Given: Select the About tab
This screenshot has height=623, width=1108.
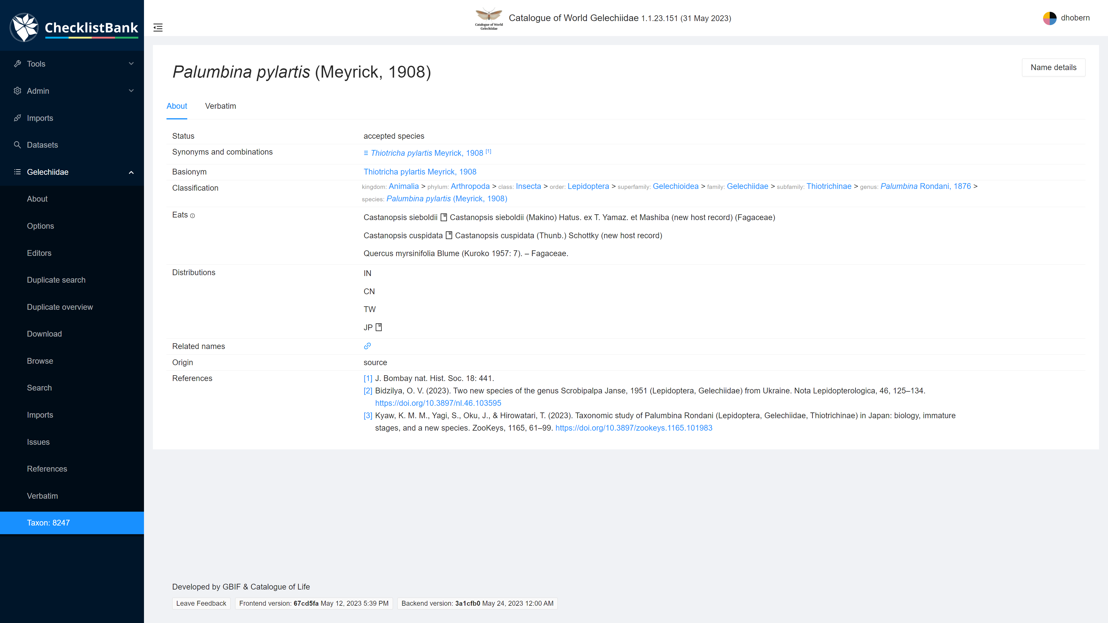Looking at the screenshot, I should pyautogui.click(x=177, y=106).
